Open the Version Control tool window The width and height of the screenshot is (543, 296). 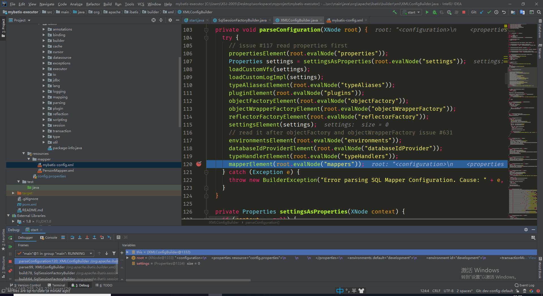click(x=25, y=285)
